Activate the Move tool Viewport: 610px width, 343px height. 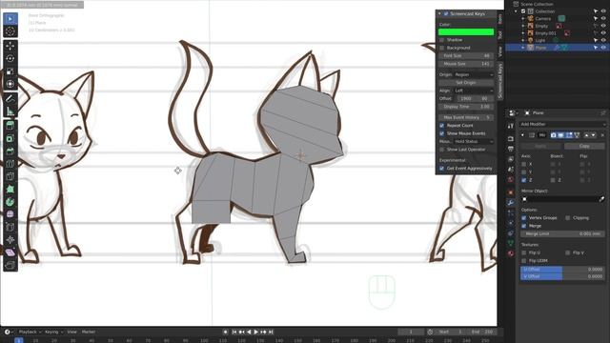[10, 46]
